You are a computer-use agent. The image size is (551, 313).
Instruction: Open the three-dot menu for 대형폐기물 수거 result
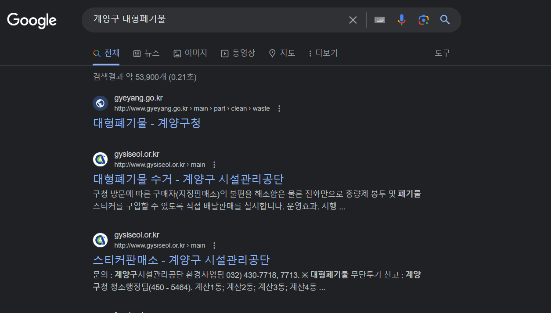pyautogui.click(x=214, y=164)
